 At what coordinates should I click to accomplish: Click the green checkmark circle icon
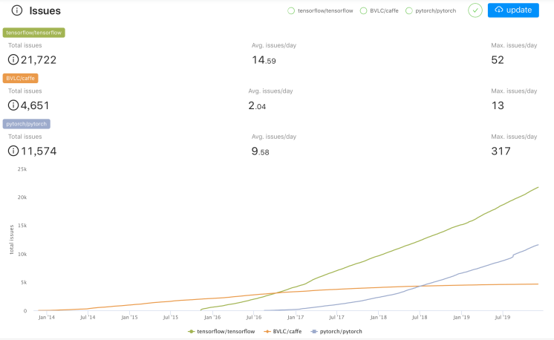pyautogui.click(x=475, y=10)
